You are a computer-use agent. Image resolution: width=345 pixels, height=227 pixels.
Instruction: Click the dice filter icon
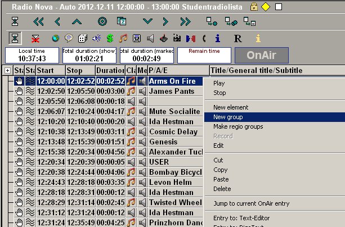(83, 38)
